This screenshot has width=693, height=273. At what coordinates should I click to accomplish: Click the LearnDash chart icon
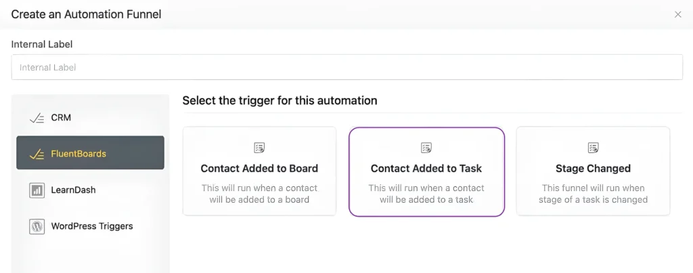pyautogui.click(x=37, y=190)
